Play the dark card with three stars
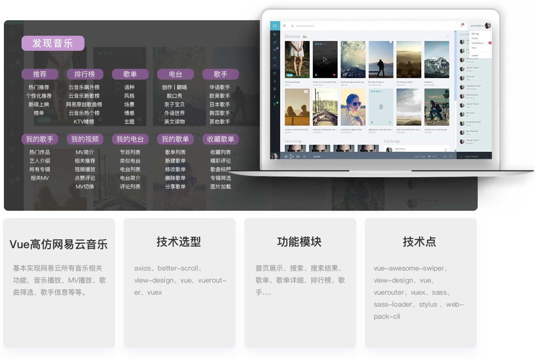Image resolution: width=535 pixels, height=360 pixels. coord(325,59)
